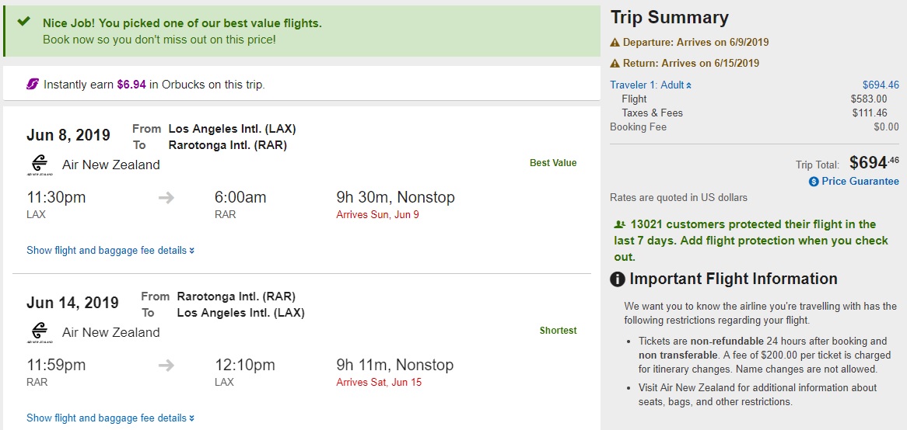Click the Important Flight Information info icon
The image size is (907, 430).
pyautogui.click(x=618, y=279)
